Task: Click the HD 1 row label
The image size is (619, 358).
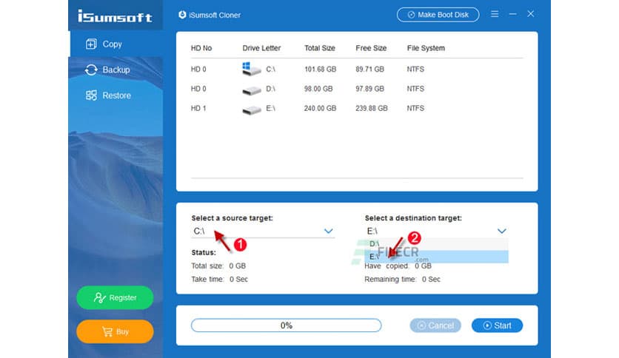Action: pyautogui.click(x=198, y=108)
